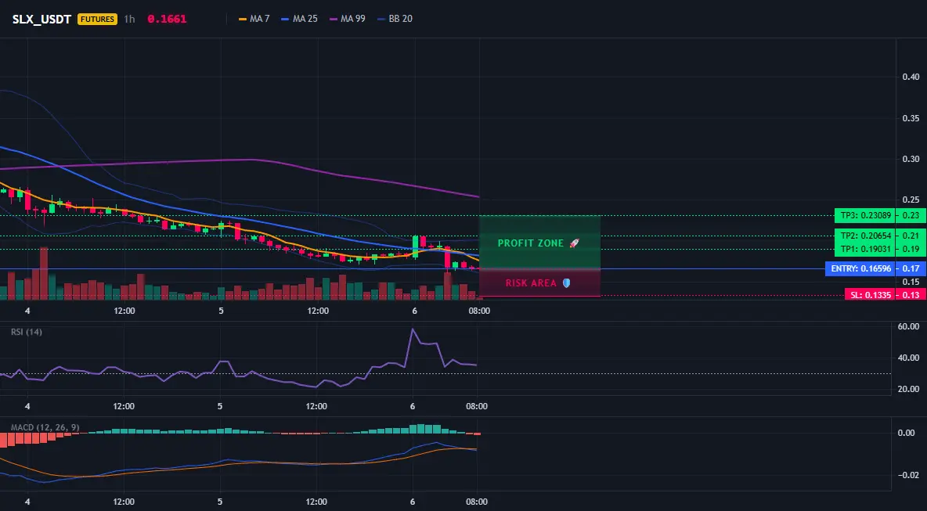927x511 pixels.
Task: Toggle the MA 25 legend item
Action: point(299,19)
